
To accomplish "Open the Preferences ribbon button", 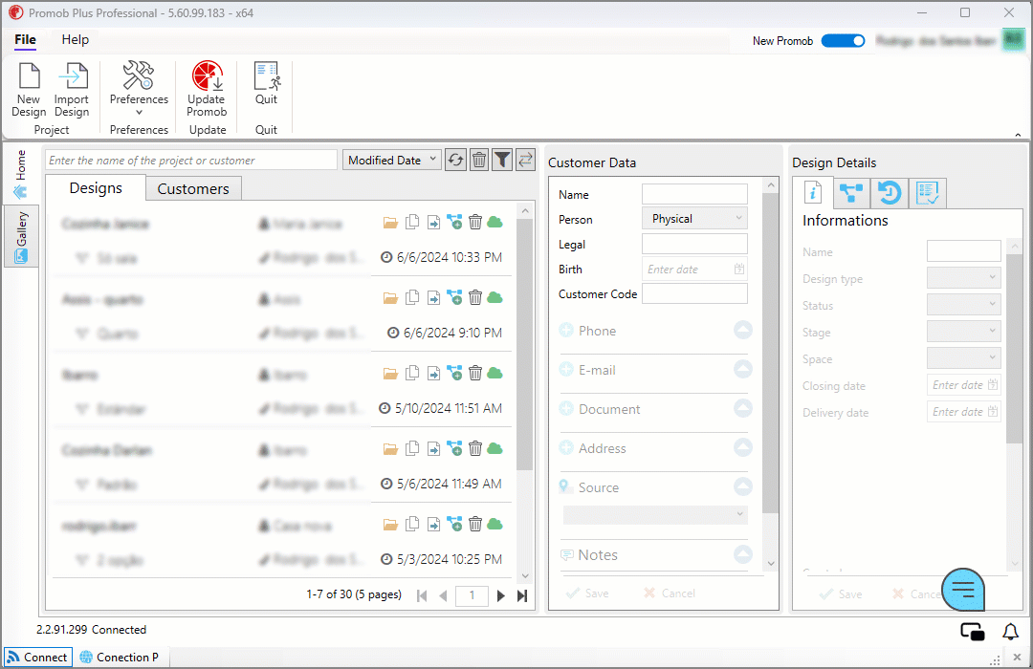I will [139, 89].
